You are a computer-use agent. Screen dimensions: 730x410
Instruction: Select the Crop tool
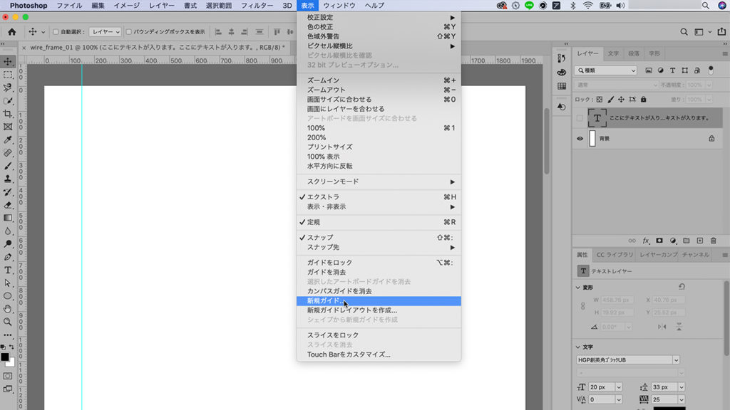pyautogui.click(x=8, y=114)
